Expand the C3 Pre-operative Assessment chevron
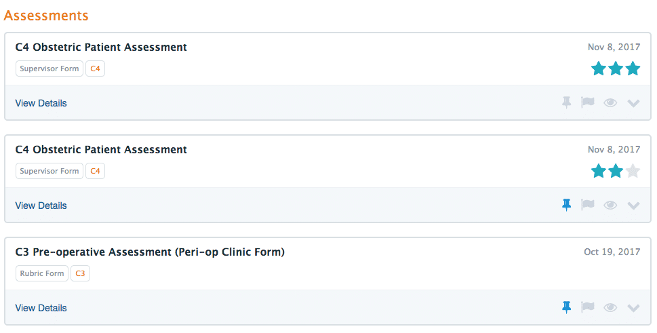This screenshot has height=333, width=657. click(633, 309)
